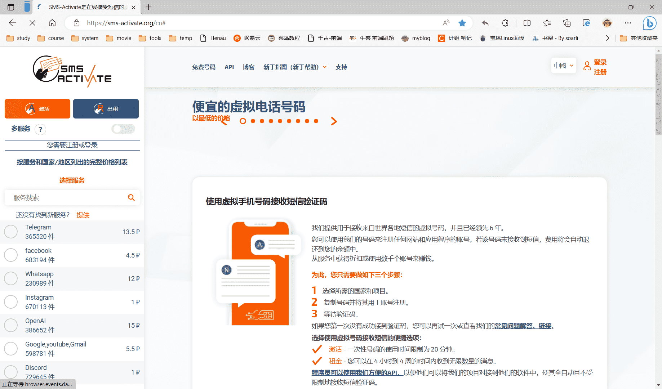Click the 登录 login link
662x389 pixels.
click(600, 62)
